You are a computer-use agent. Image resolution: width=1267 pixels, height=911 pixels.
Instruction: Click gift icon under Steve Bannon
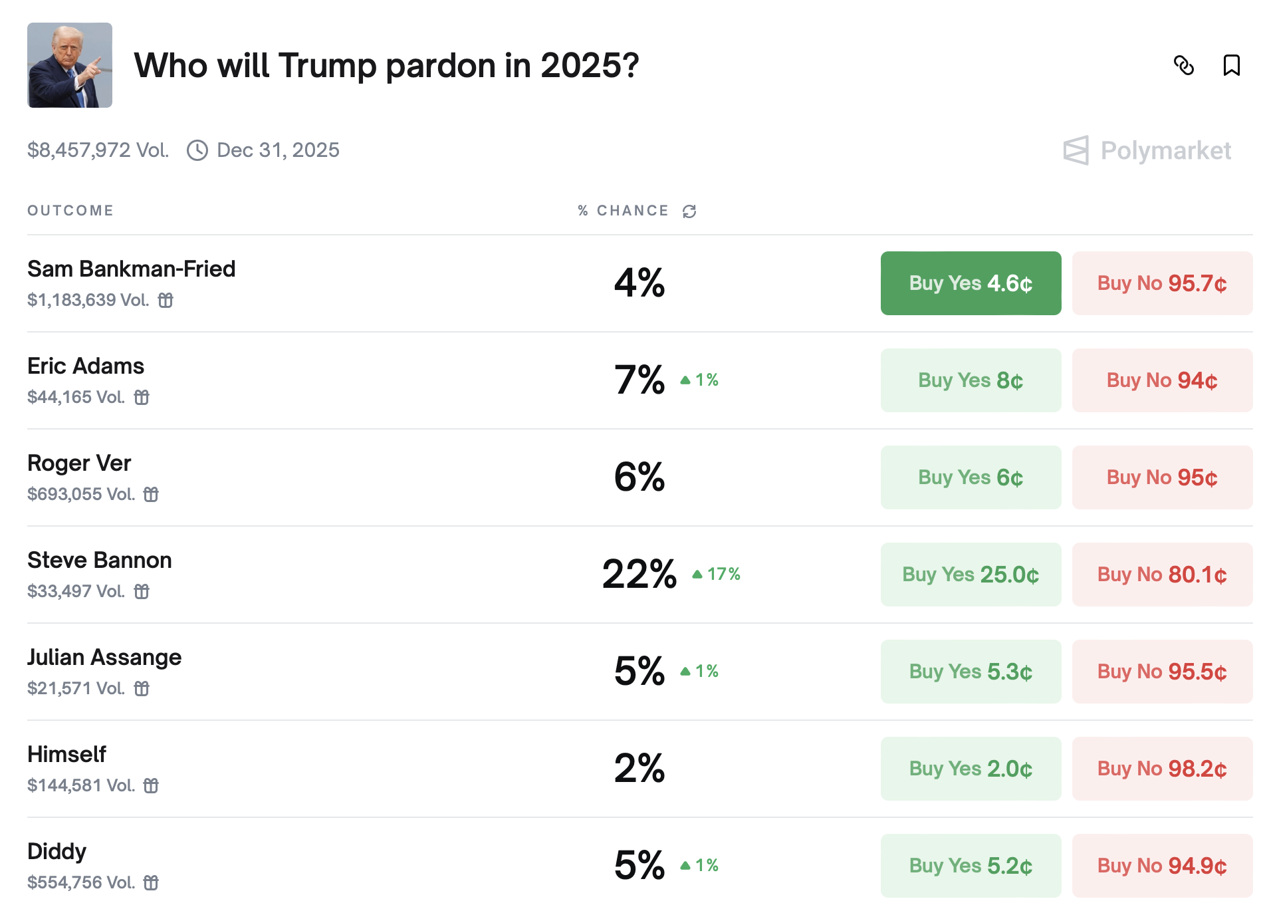pyautogui.click(x=142, y=592)
